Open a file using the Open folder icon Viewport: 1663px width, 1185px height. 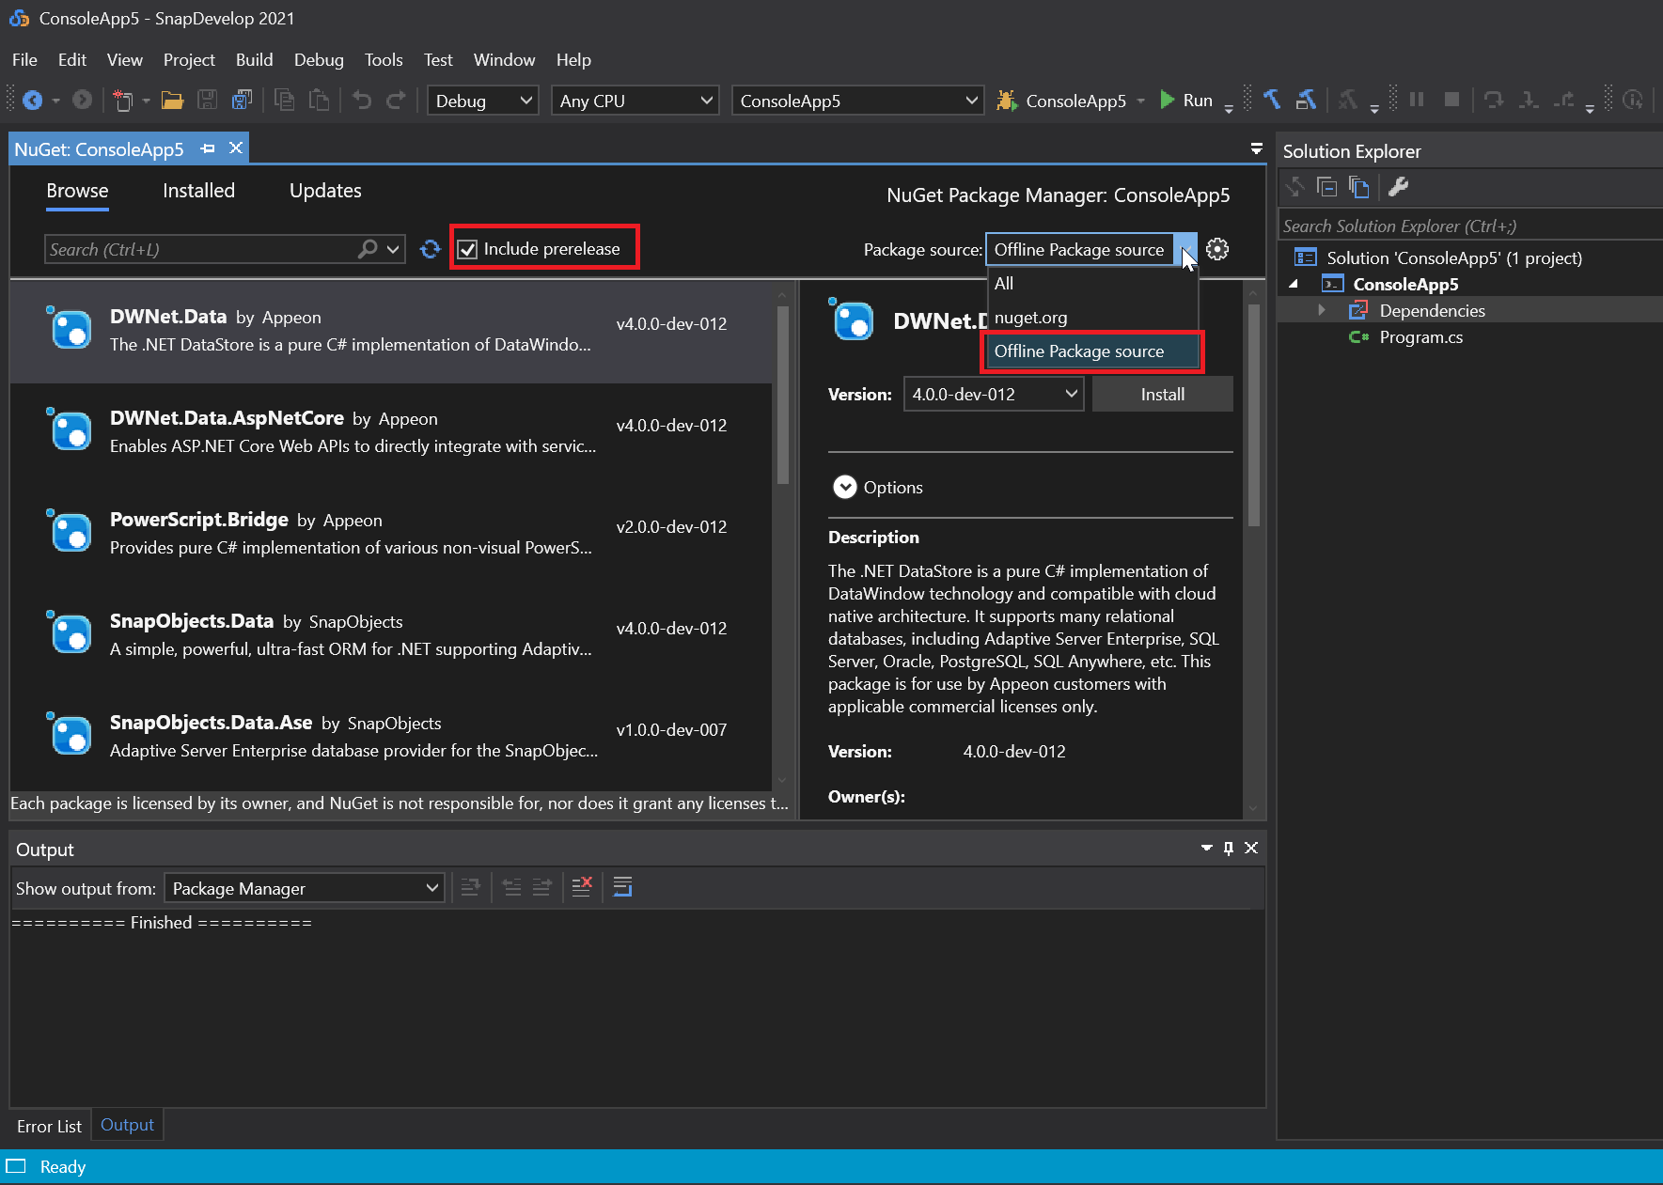pos(173,101)
